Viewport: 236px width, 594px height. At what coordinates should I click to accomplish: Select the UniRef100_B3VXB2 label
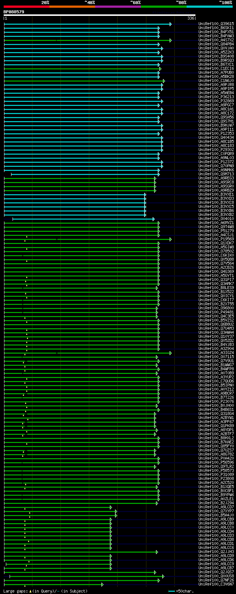[x=216, y=214]
